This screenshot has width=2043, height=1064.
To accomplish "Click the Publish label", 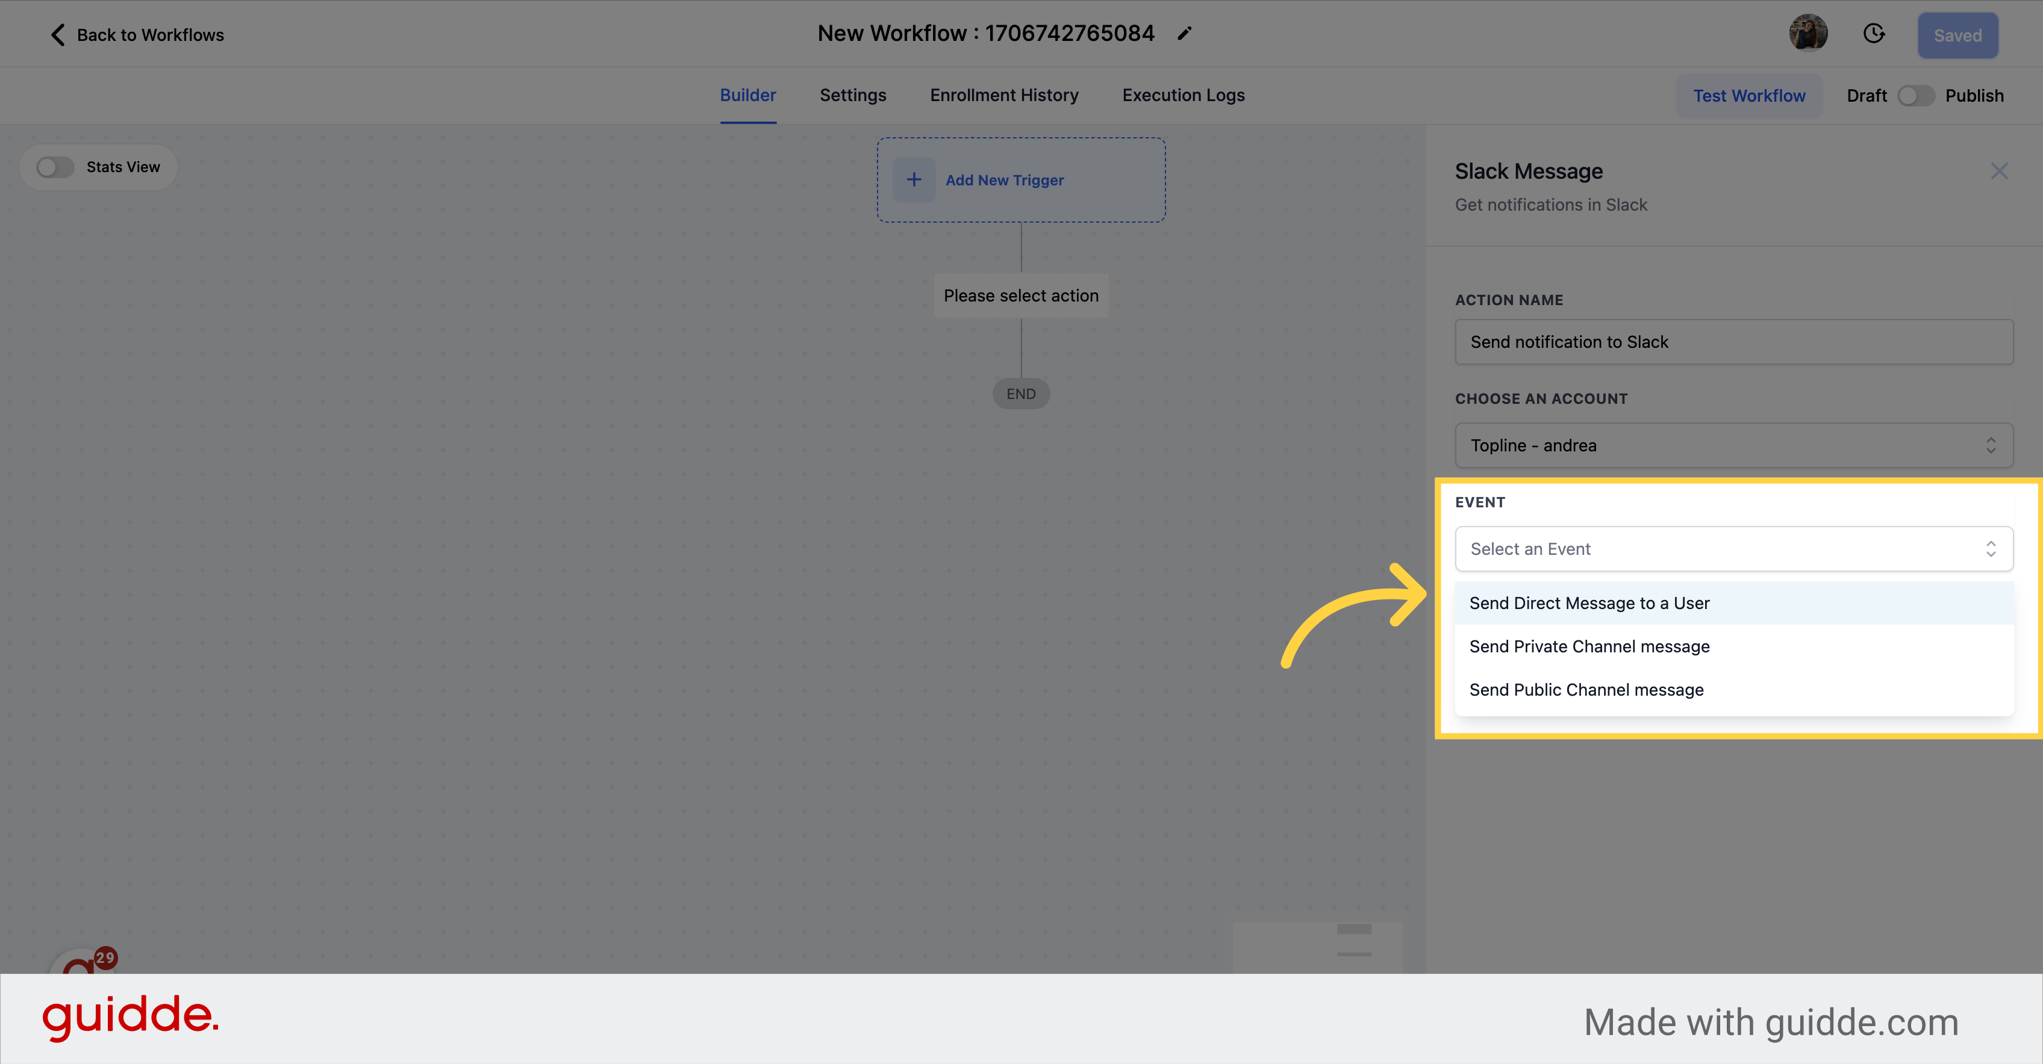I will click(x=1974, y=96).
